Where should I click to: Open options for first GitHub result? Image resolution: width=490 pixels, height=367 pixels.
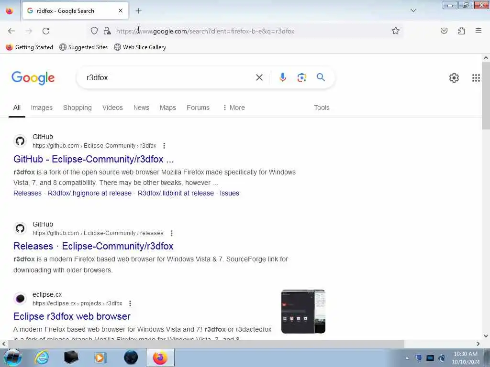coord(164,146)
